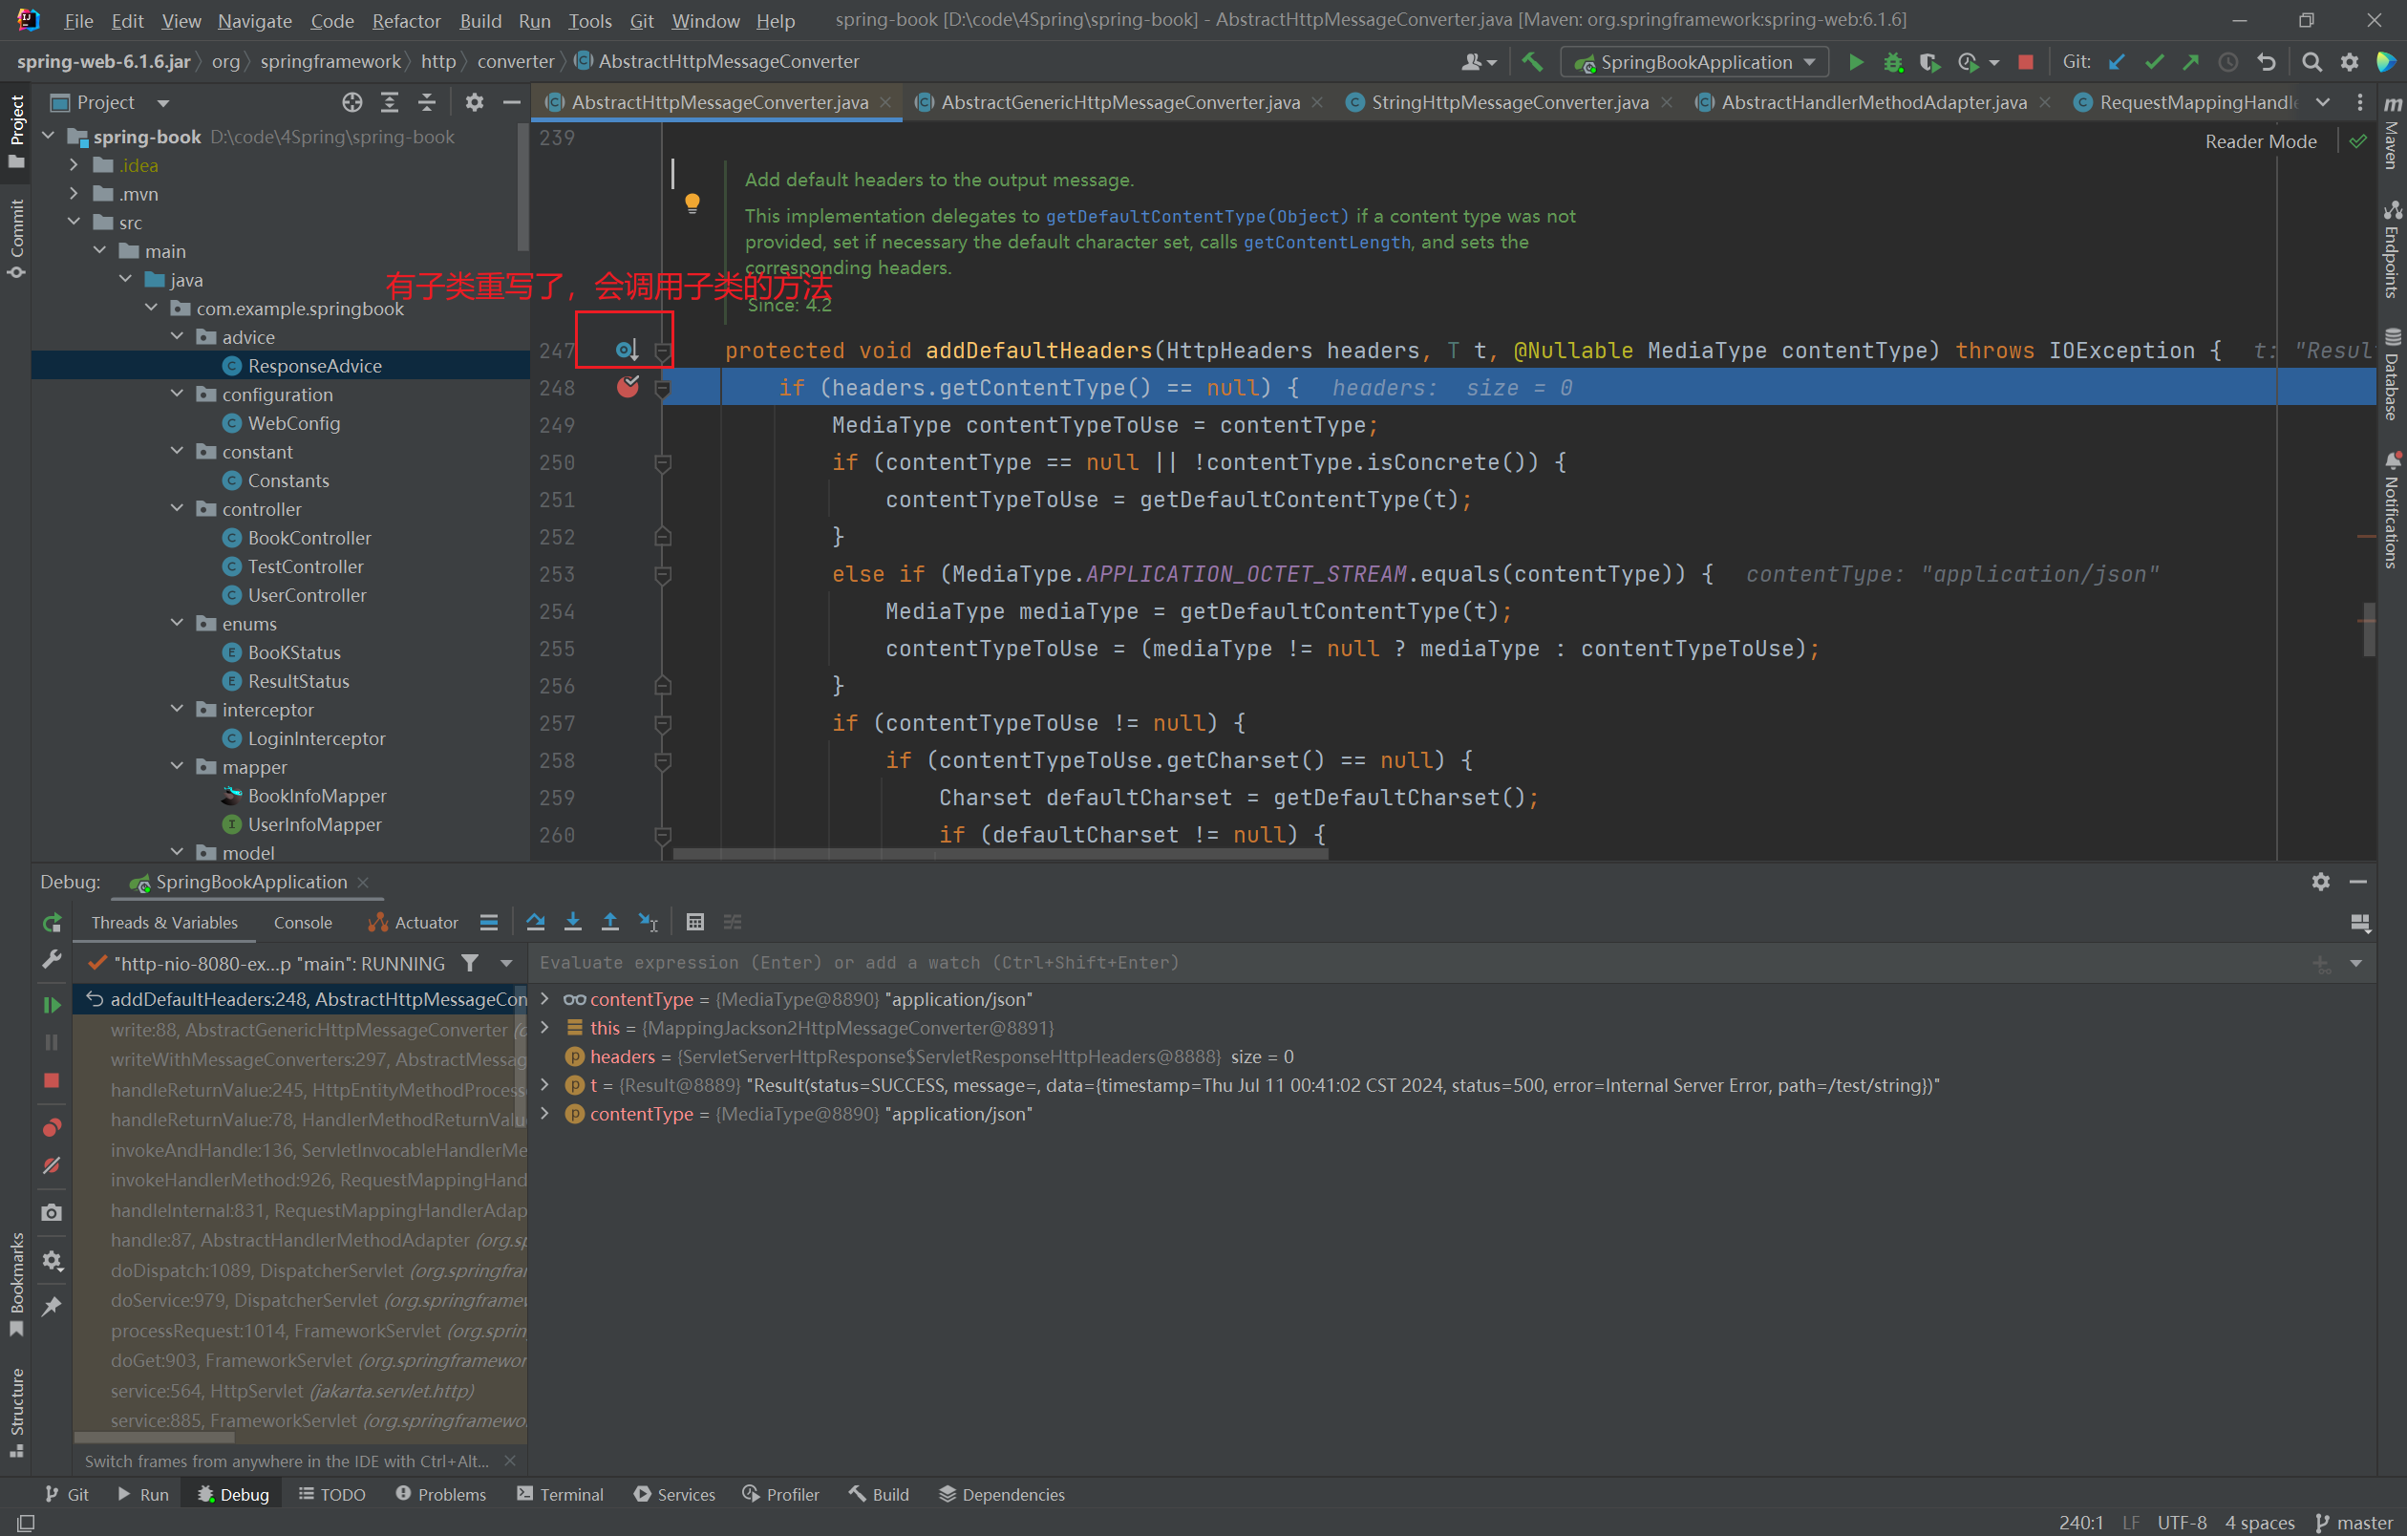Step into in debugger toolbar

tap(573, 922)
